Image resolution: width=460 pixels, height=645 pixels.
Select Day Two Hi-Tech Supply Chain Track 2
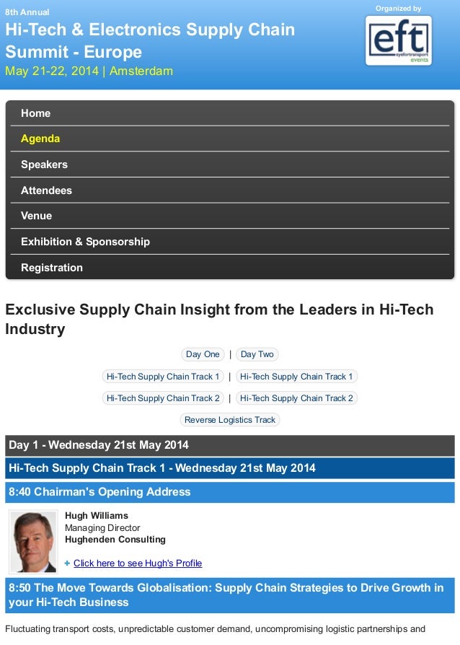coord(296,398)
